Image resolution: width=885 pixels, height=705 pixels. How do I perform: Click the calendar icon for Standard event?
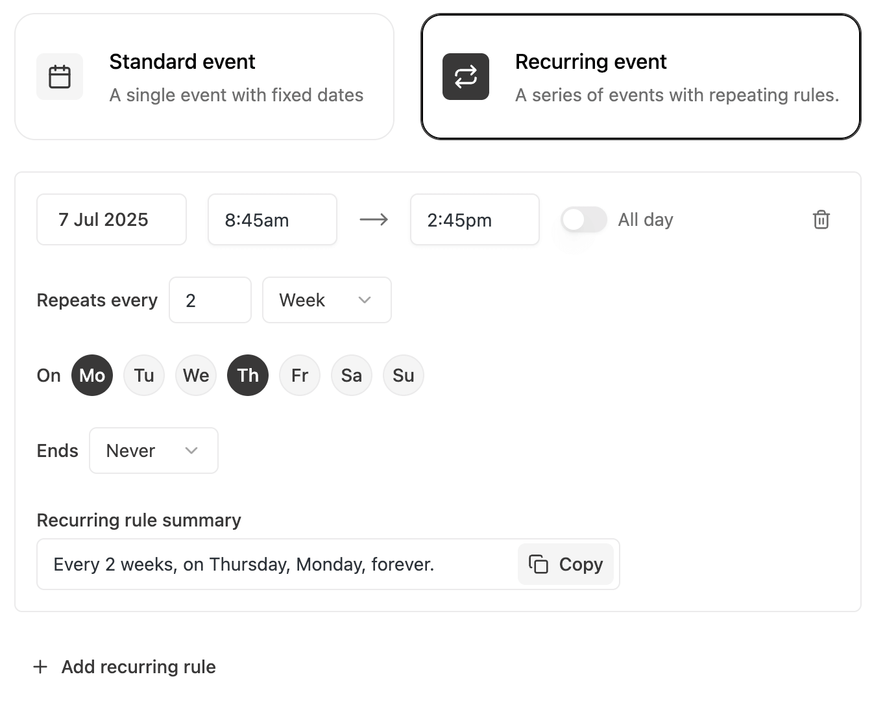pos(60,77)
